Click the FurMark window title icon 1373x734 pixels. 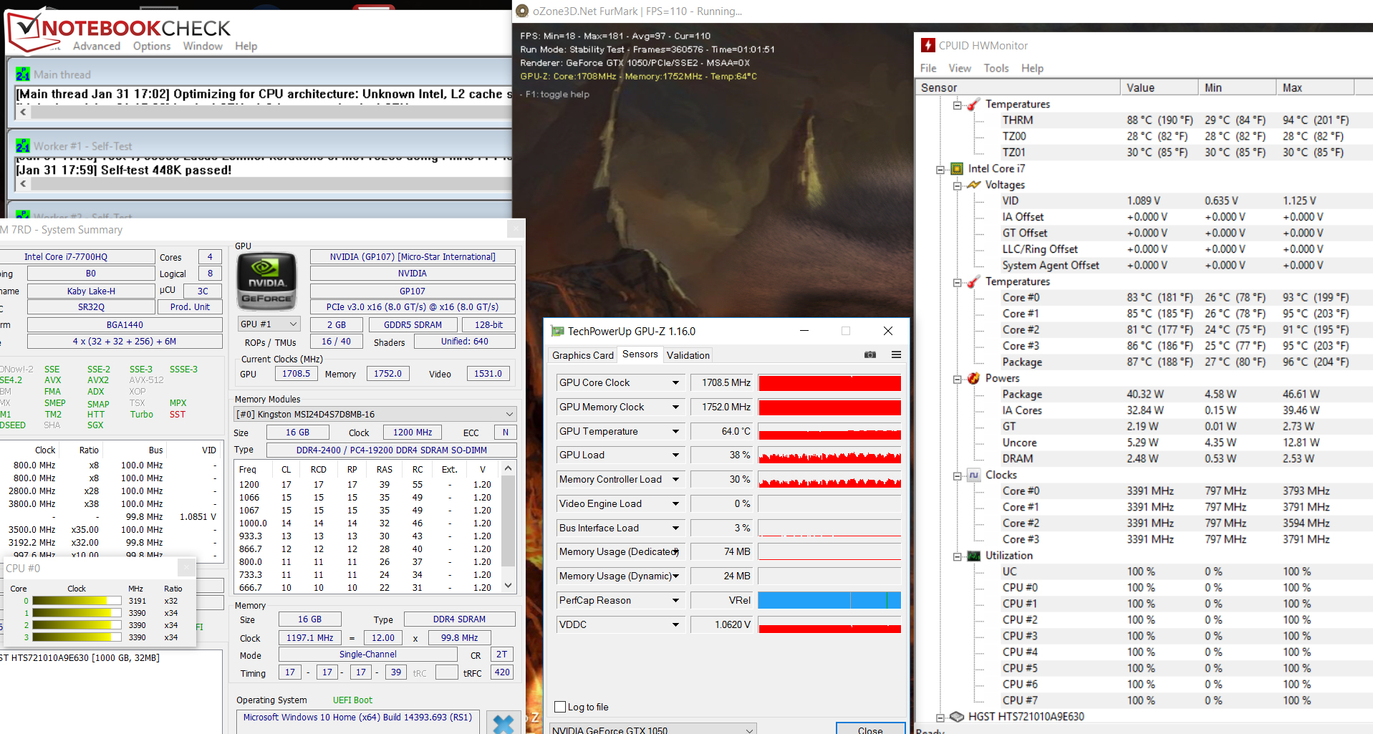[x=522, y=11]
